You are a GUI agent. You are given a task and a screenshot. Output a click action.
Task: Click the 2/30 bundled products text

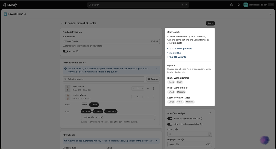181,49
